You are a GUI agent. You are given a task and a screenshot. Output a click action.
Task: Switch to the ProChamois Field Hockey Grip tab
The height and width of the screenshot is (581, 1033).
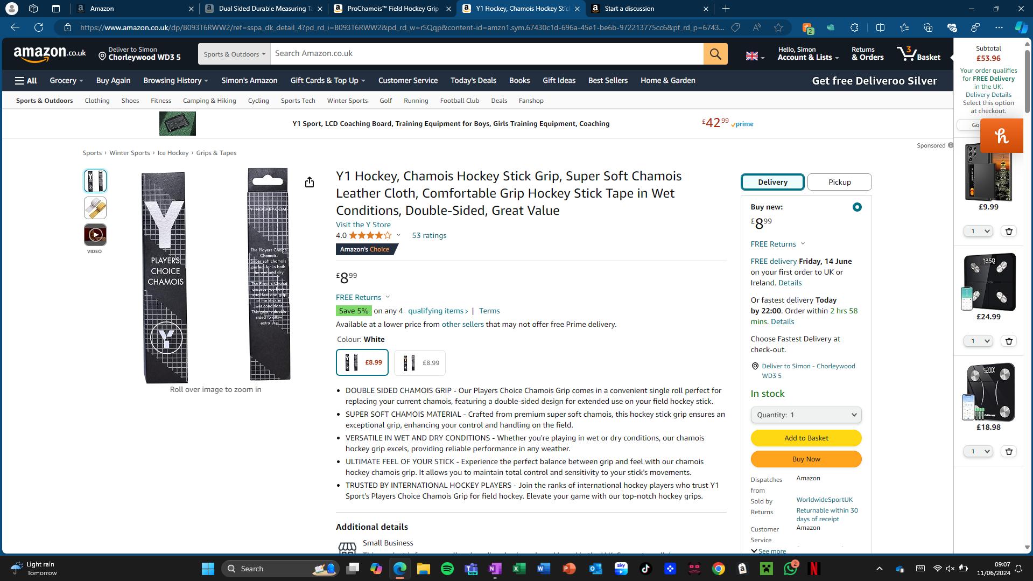392,9
